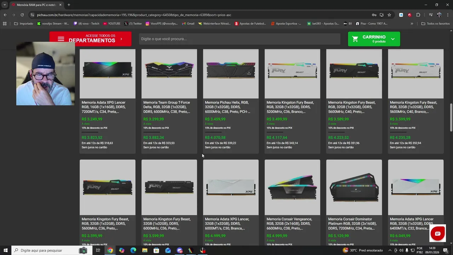Show hidden tray icons chevron
Screen dimensions: 453x255
(x=390, y=250)
